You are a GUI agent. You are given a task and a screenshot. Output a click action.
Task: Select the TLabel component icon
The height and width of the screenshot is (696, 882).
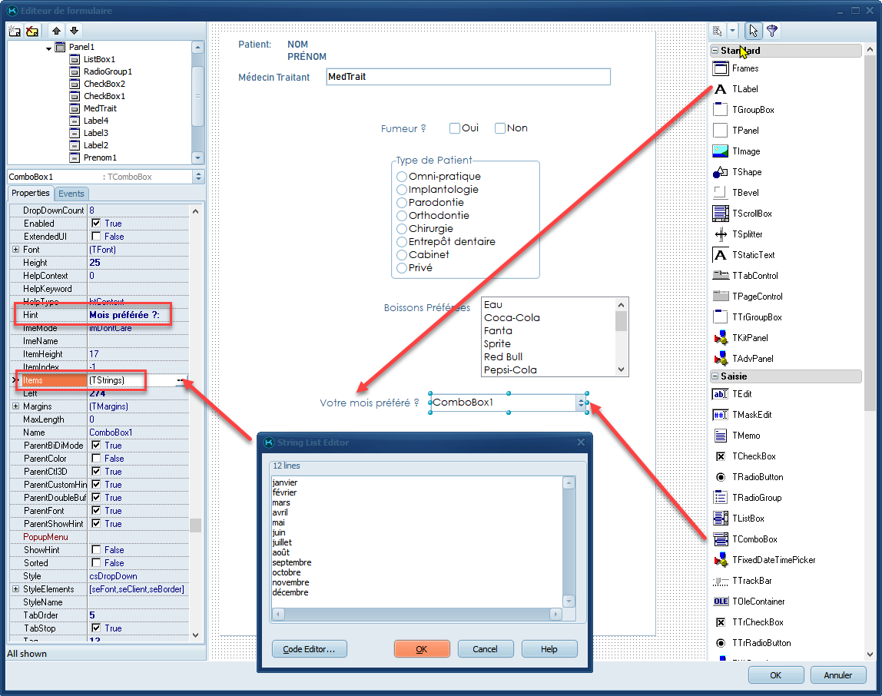pyautogui.click(x=720, y=89)
